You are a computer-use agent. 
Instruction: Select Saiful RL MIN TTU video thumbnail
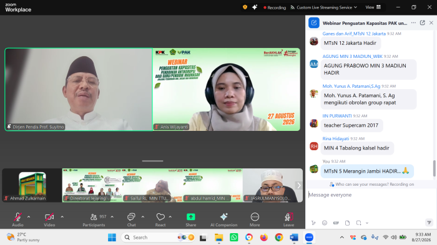click(153, 185)
